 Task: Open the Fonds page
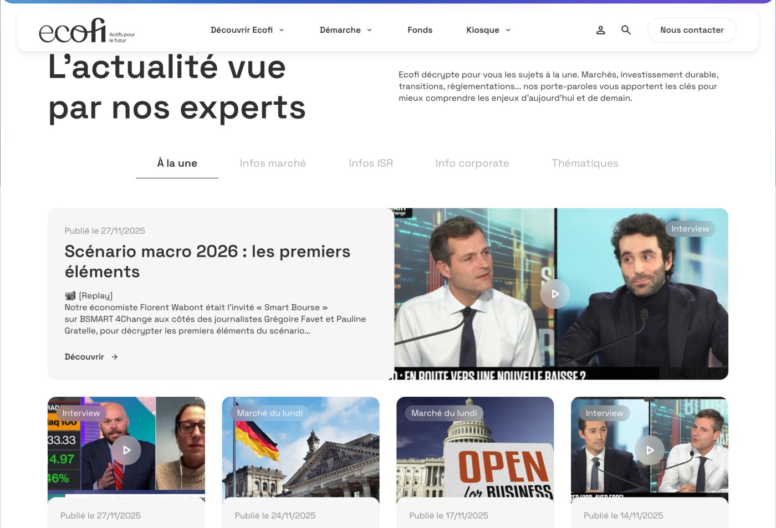coord(420,30)
